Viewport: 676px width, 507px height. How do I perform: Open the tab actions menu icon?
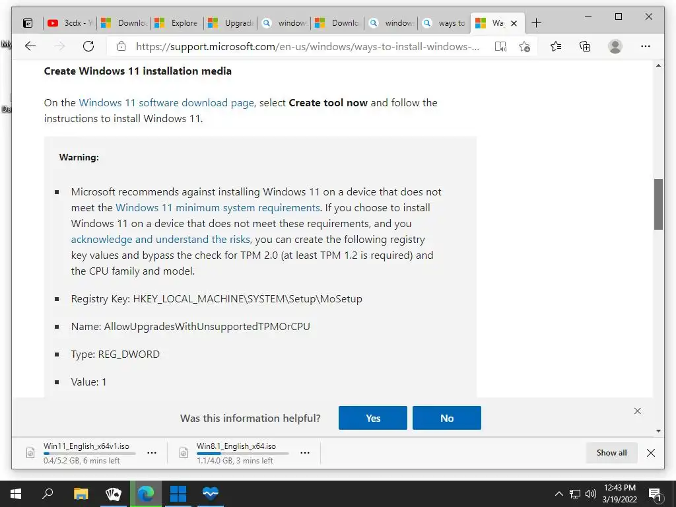28,23
